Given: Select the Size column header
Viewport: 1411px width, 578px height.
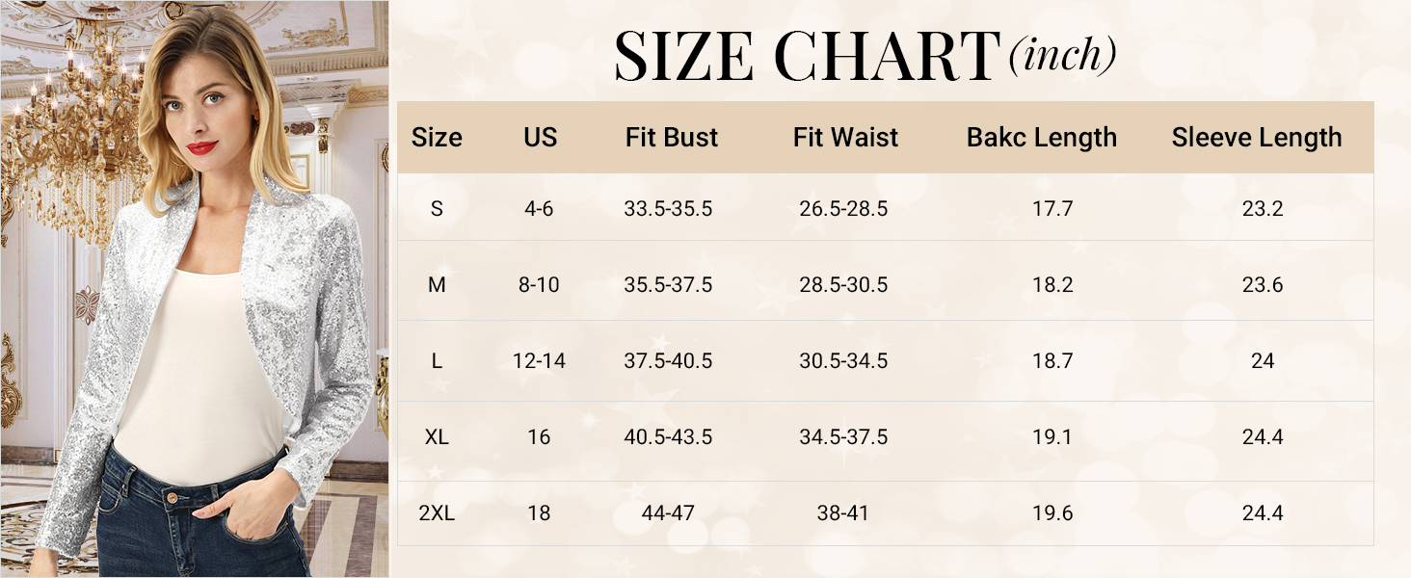Looking at the screenshot, I should coord(437,138).
